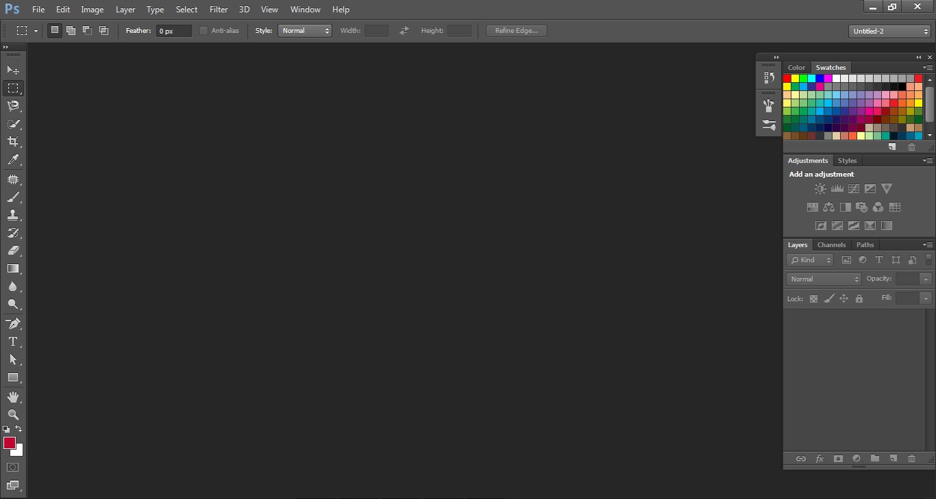Open the Window menu
The image size is (936, 499).
point(305,10)
